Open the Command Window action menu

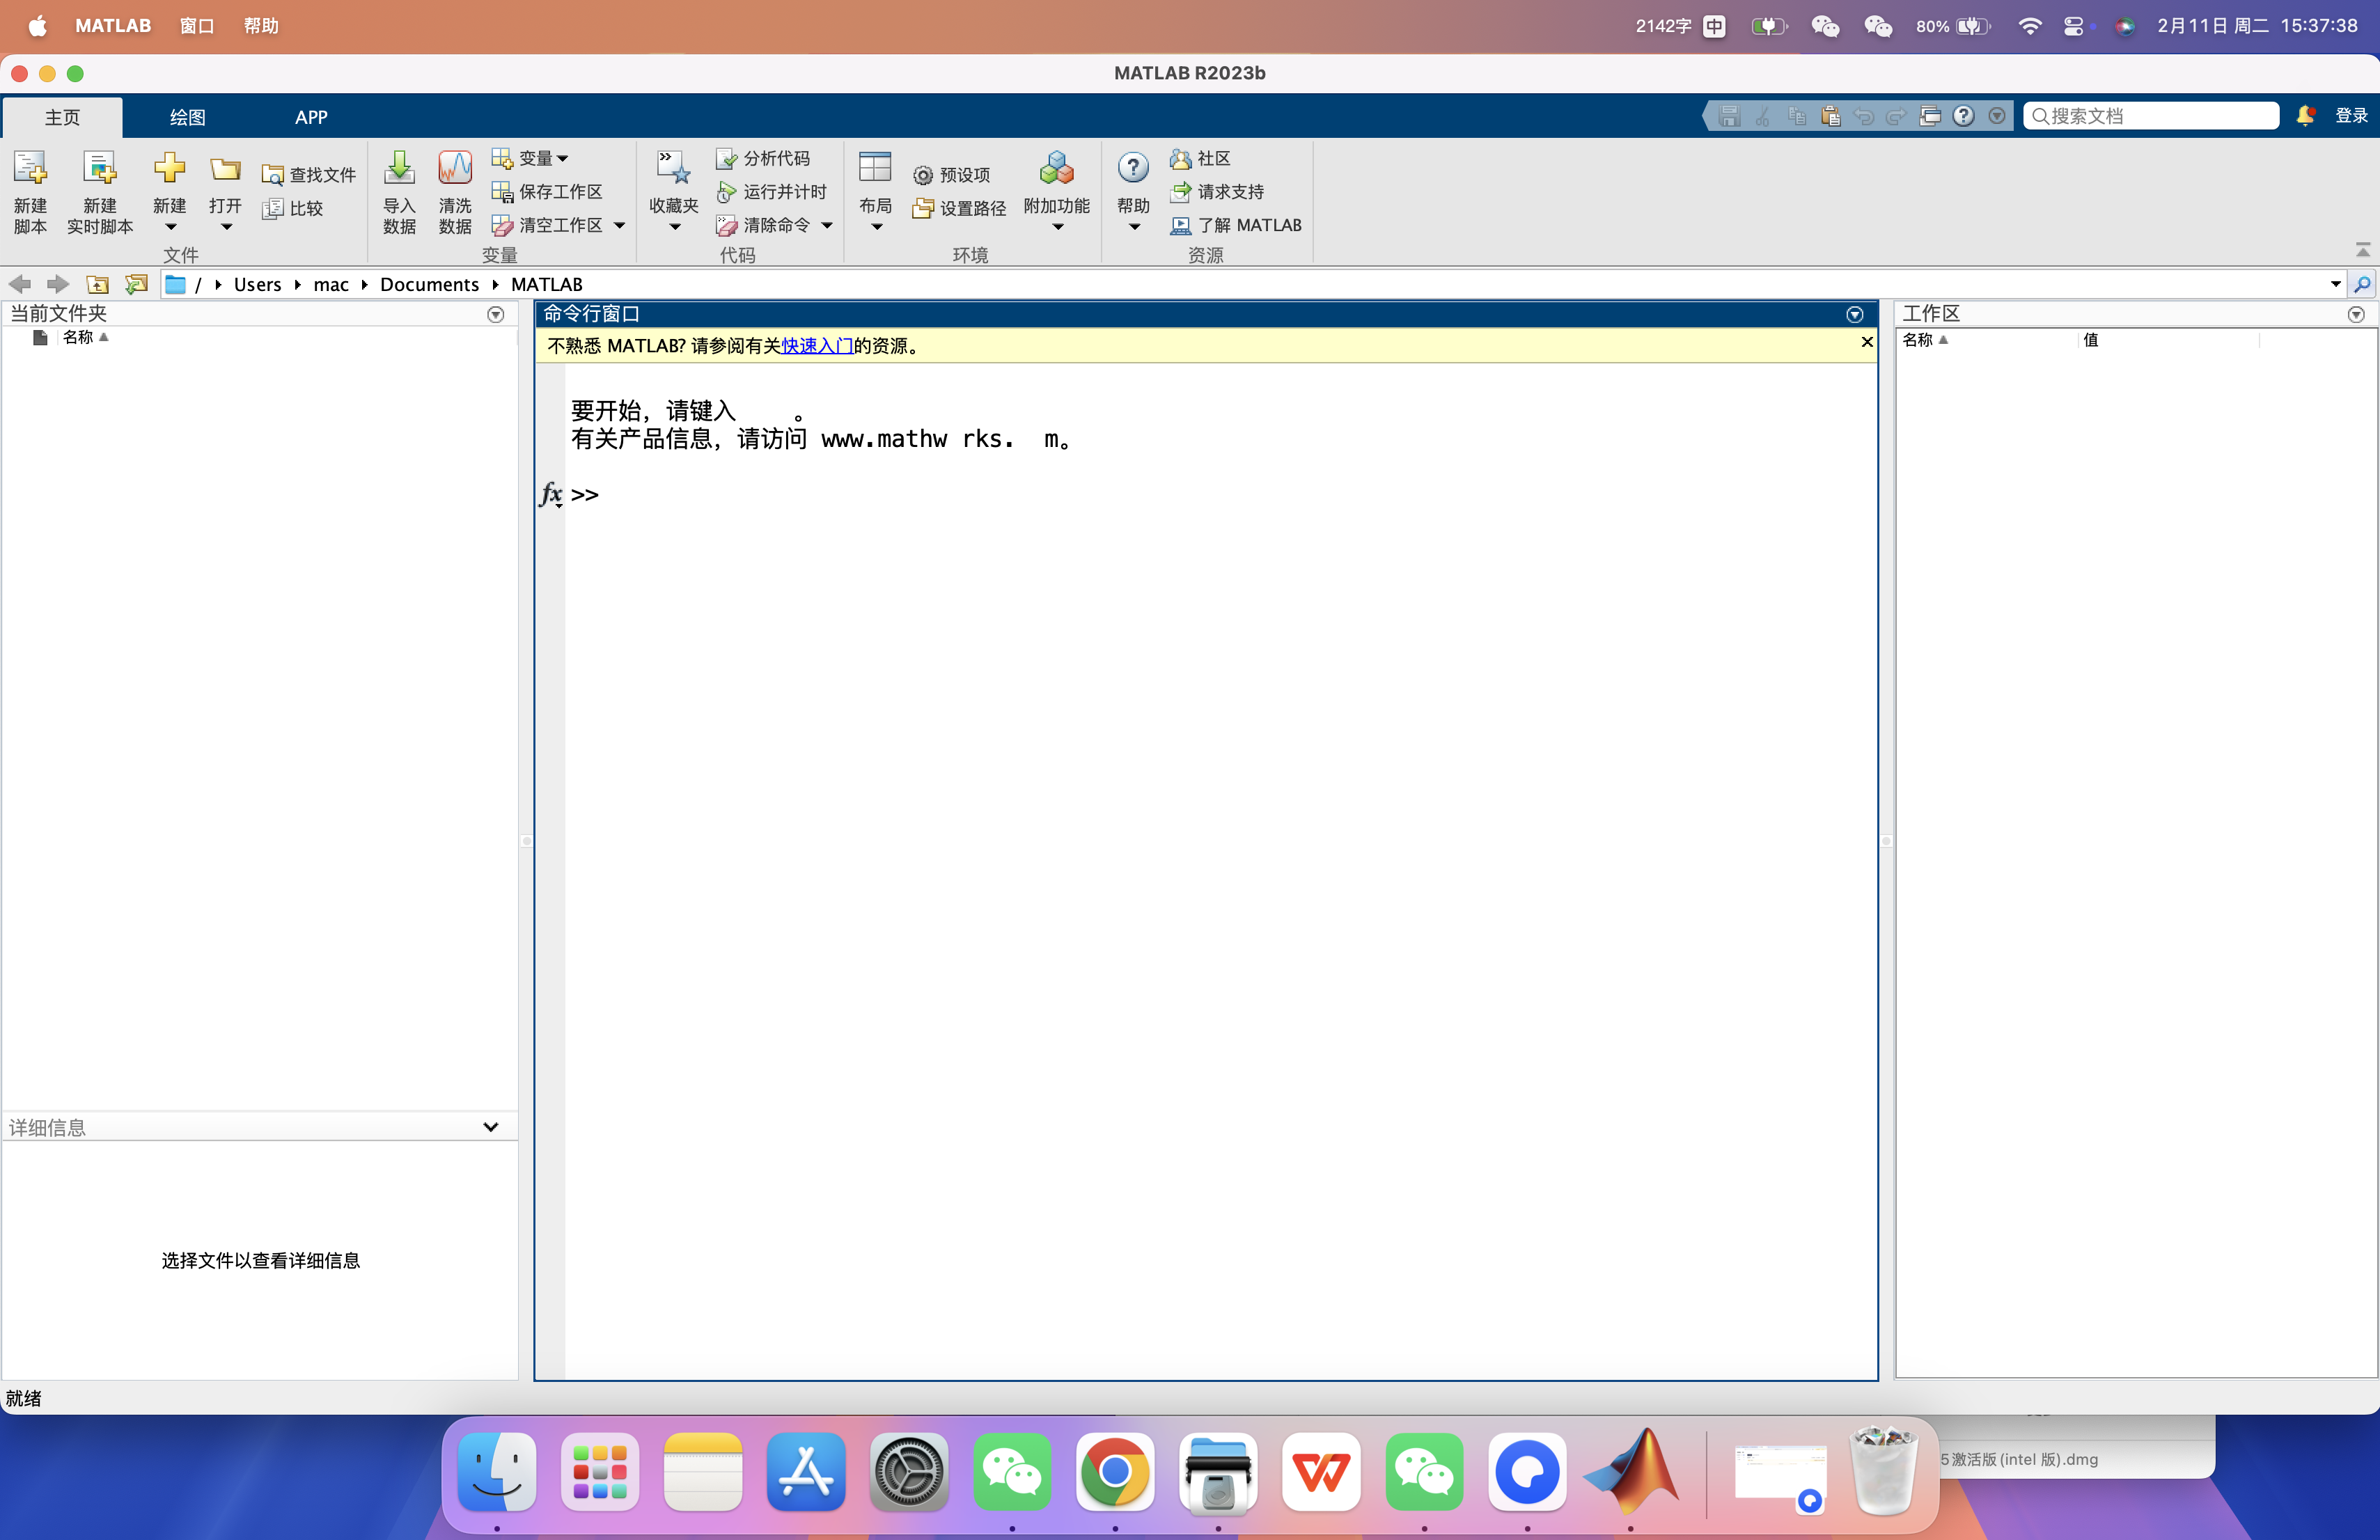pyautogui.click(x=1855, y=314)
